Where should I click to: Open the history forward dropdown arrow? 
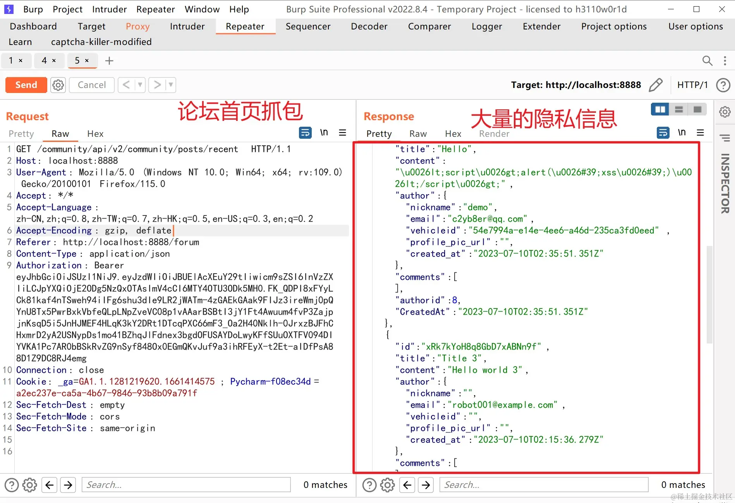[171, 85]
